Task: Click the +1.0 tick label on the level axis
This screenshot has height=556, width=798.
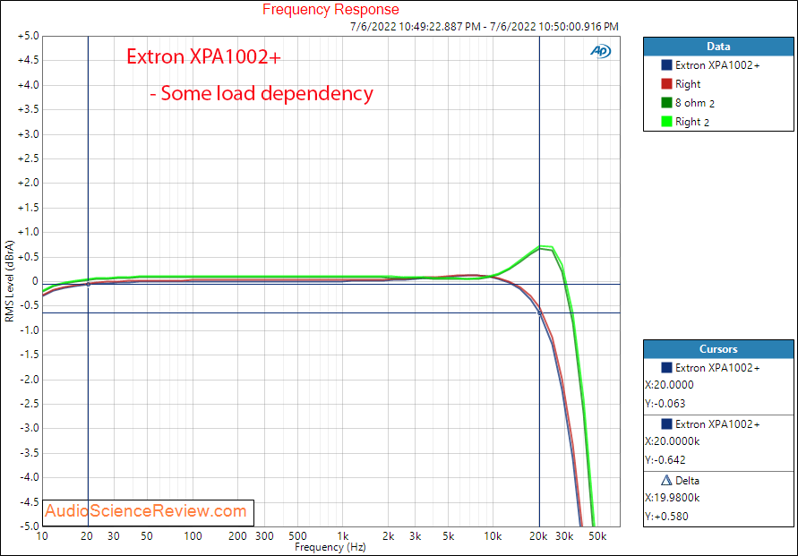Action: pos(29,232)
